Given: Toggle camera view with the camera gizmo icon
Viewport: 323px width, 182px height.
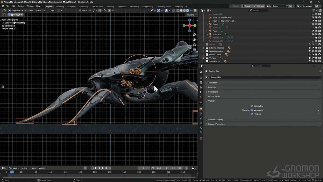Looking at the screenshot, I should [x=194, y=45].
